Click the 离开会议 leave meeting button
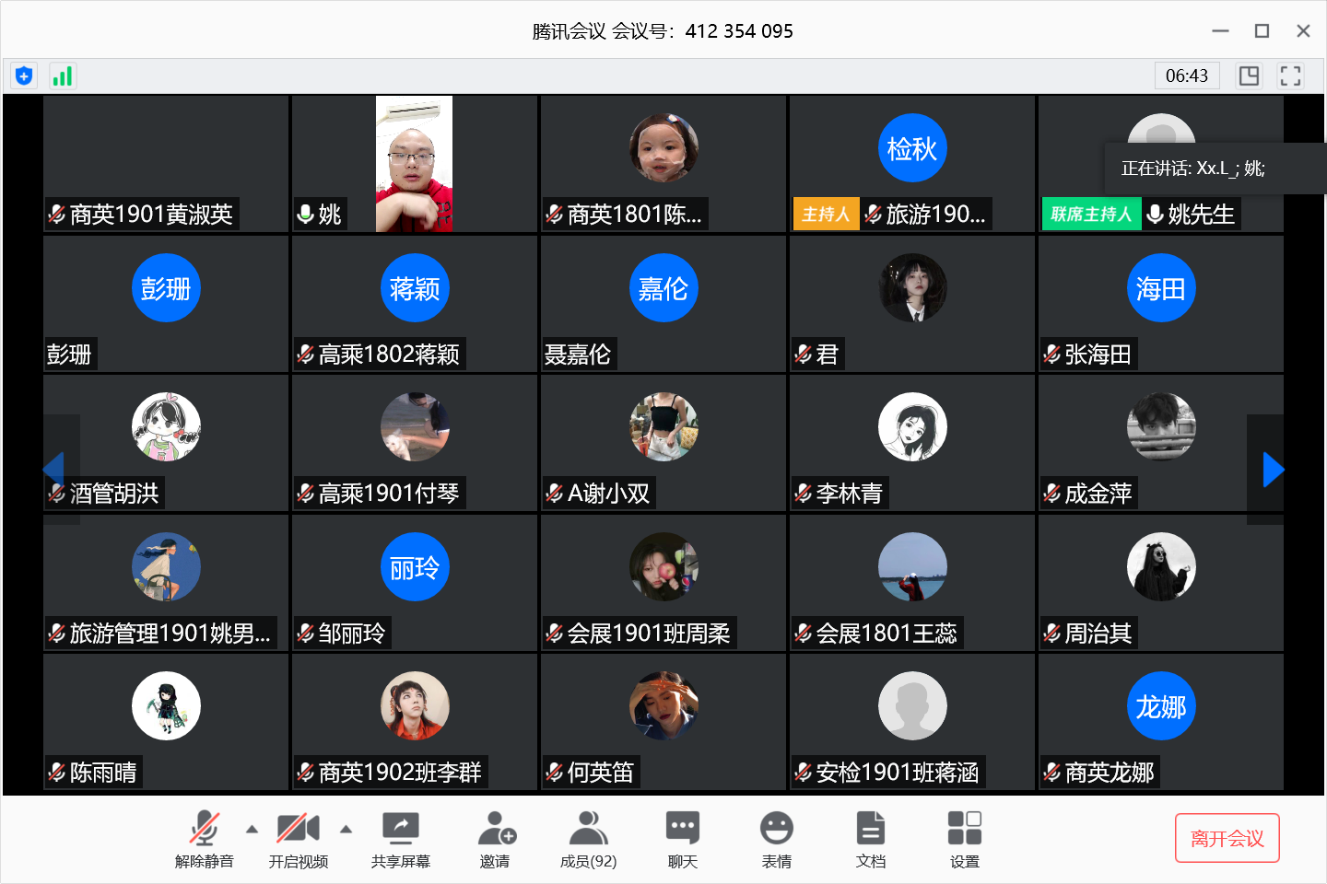Screen dimensions: 1327x884 (x=1227, y=838)
